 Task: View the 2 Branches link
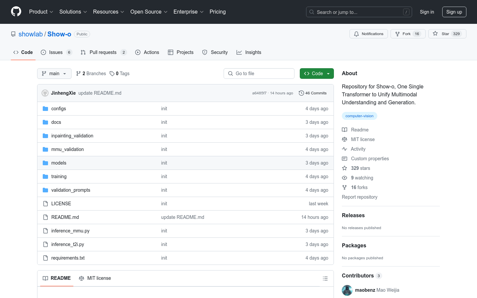pyautogui.click(x=91, y=74)
